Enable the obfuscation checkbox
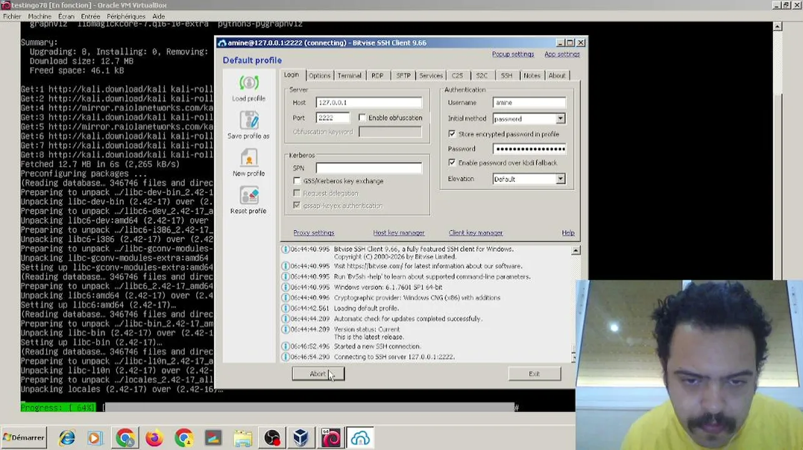The image size is (803, 450). [x=362, y=117]
